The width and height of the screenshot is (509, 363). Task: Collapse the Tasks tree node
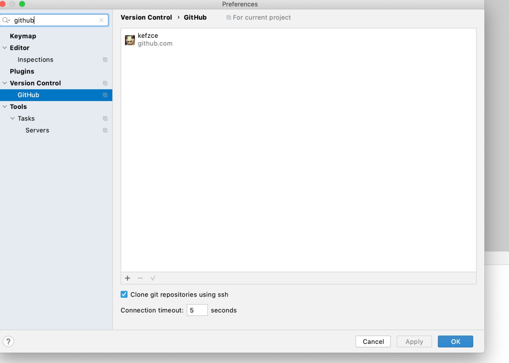[x=13, y=119]
